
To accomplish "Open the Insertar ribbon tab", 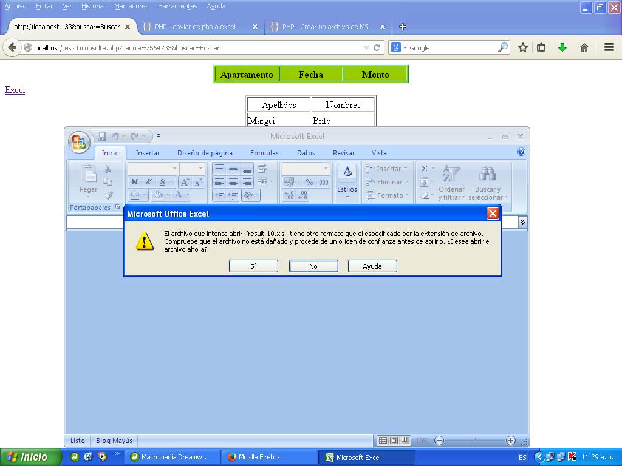I will pyautogui.click(x=148, y=153).
